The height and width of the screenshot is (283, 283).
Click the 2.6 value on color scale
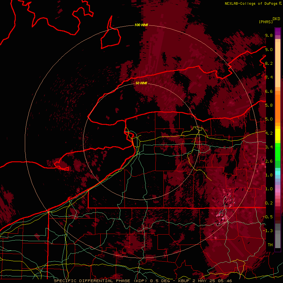click(269, 161)
